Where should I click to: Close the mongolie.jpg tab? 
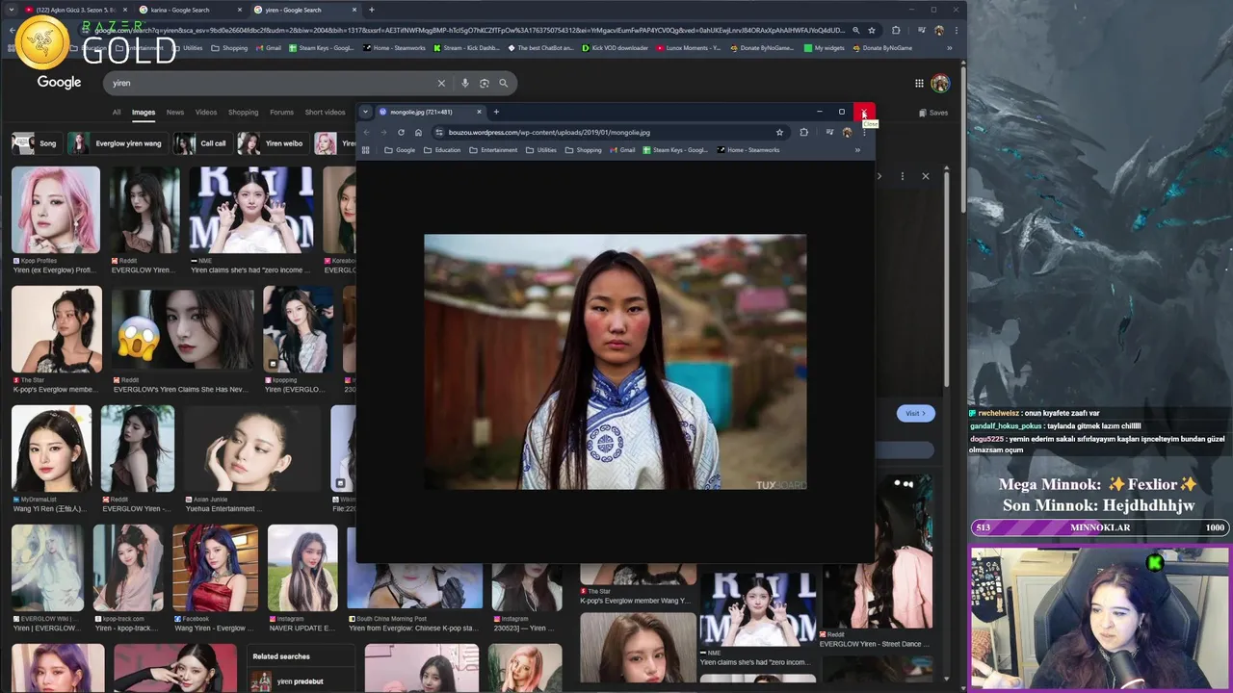pos(479,112)
